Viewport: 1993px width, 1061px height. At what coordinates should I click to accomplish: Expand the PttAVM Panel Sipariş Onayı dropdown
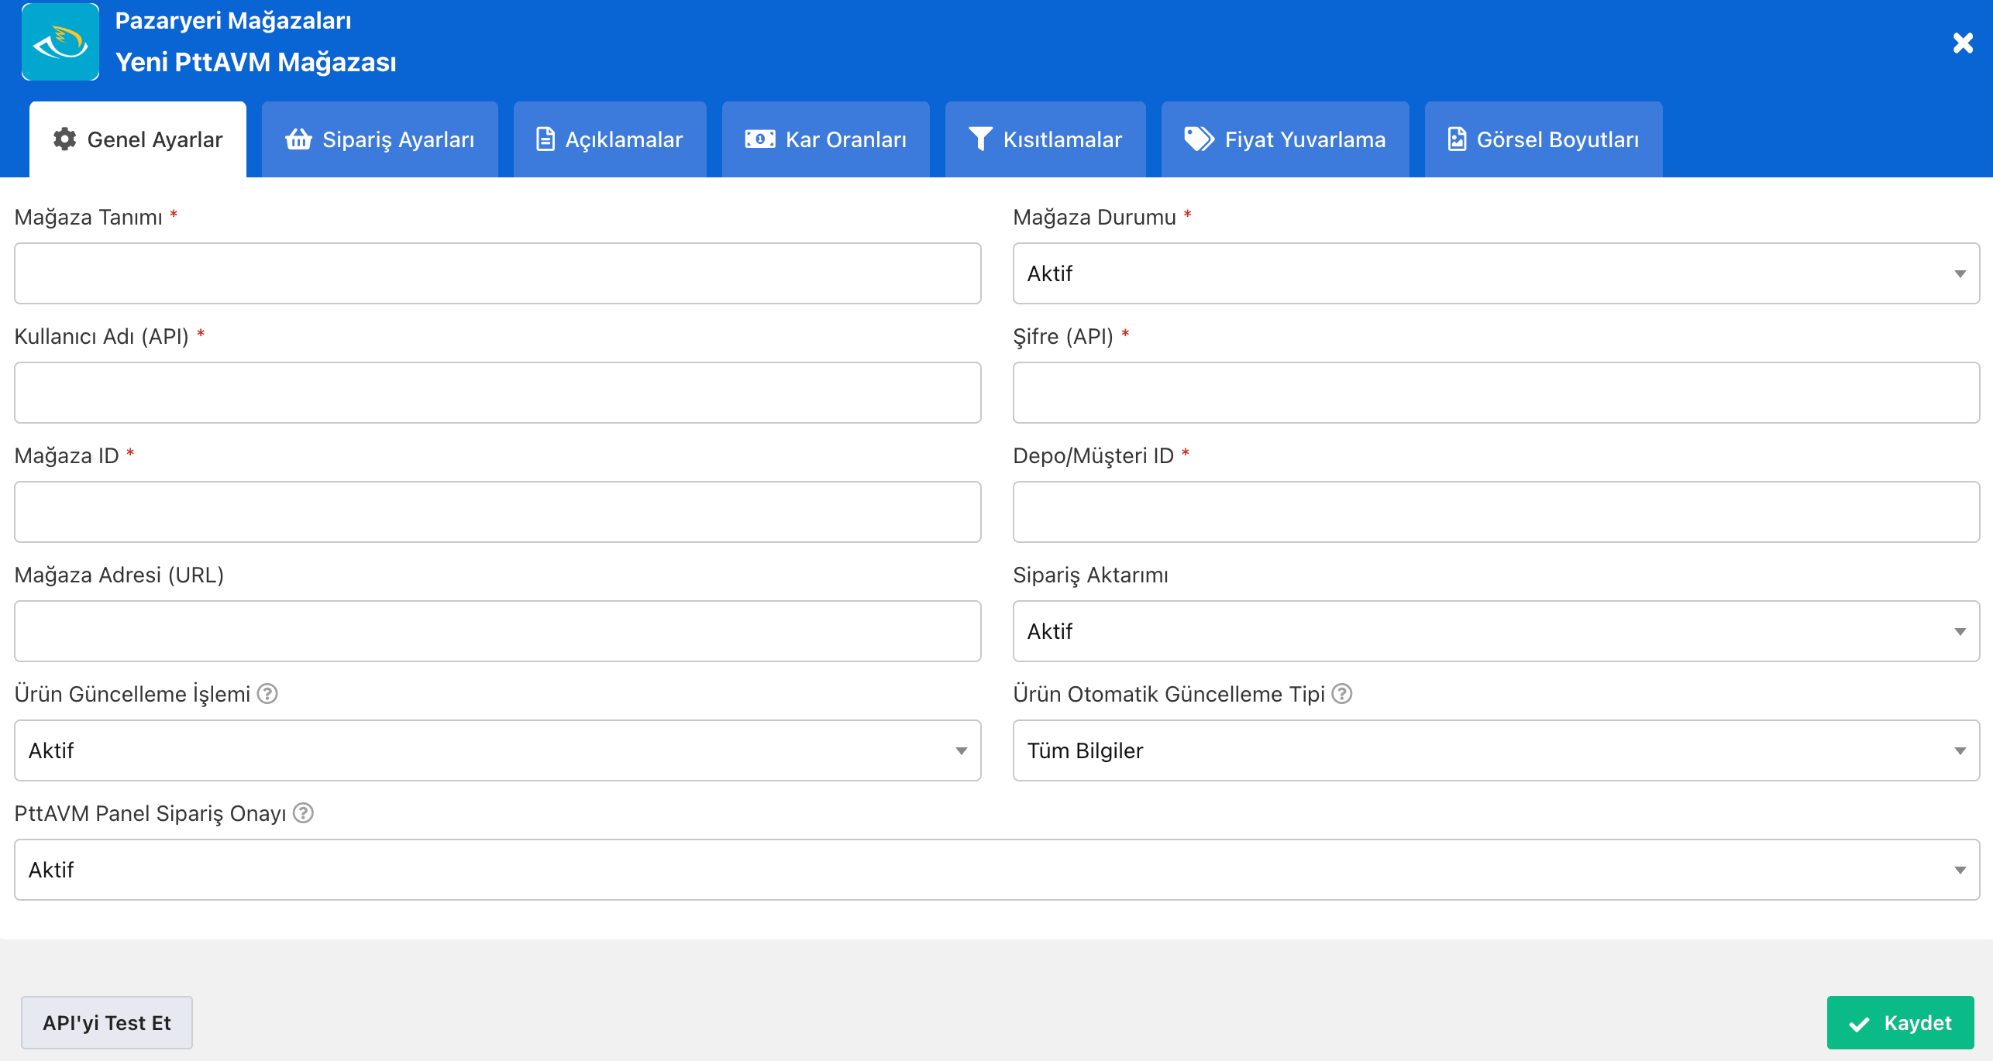997,870
